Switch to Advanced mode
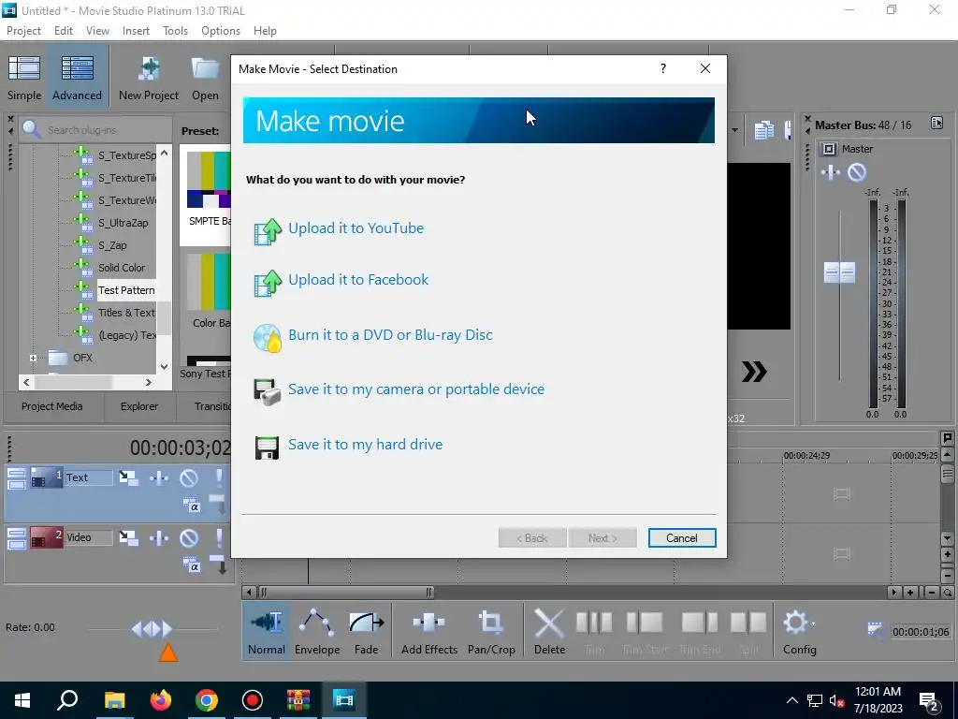Image resolution: width=958 pixels, height=719 pixels. tap(77, 78)
